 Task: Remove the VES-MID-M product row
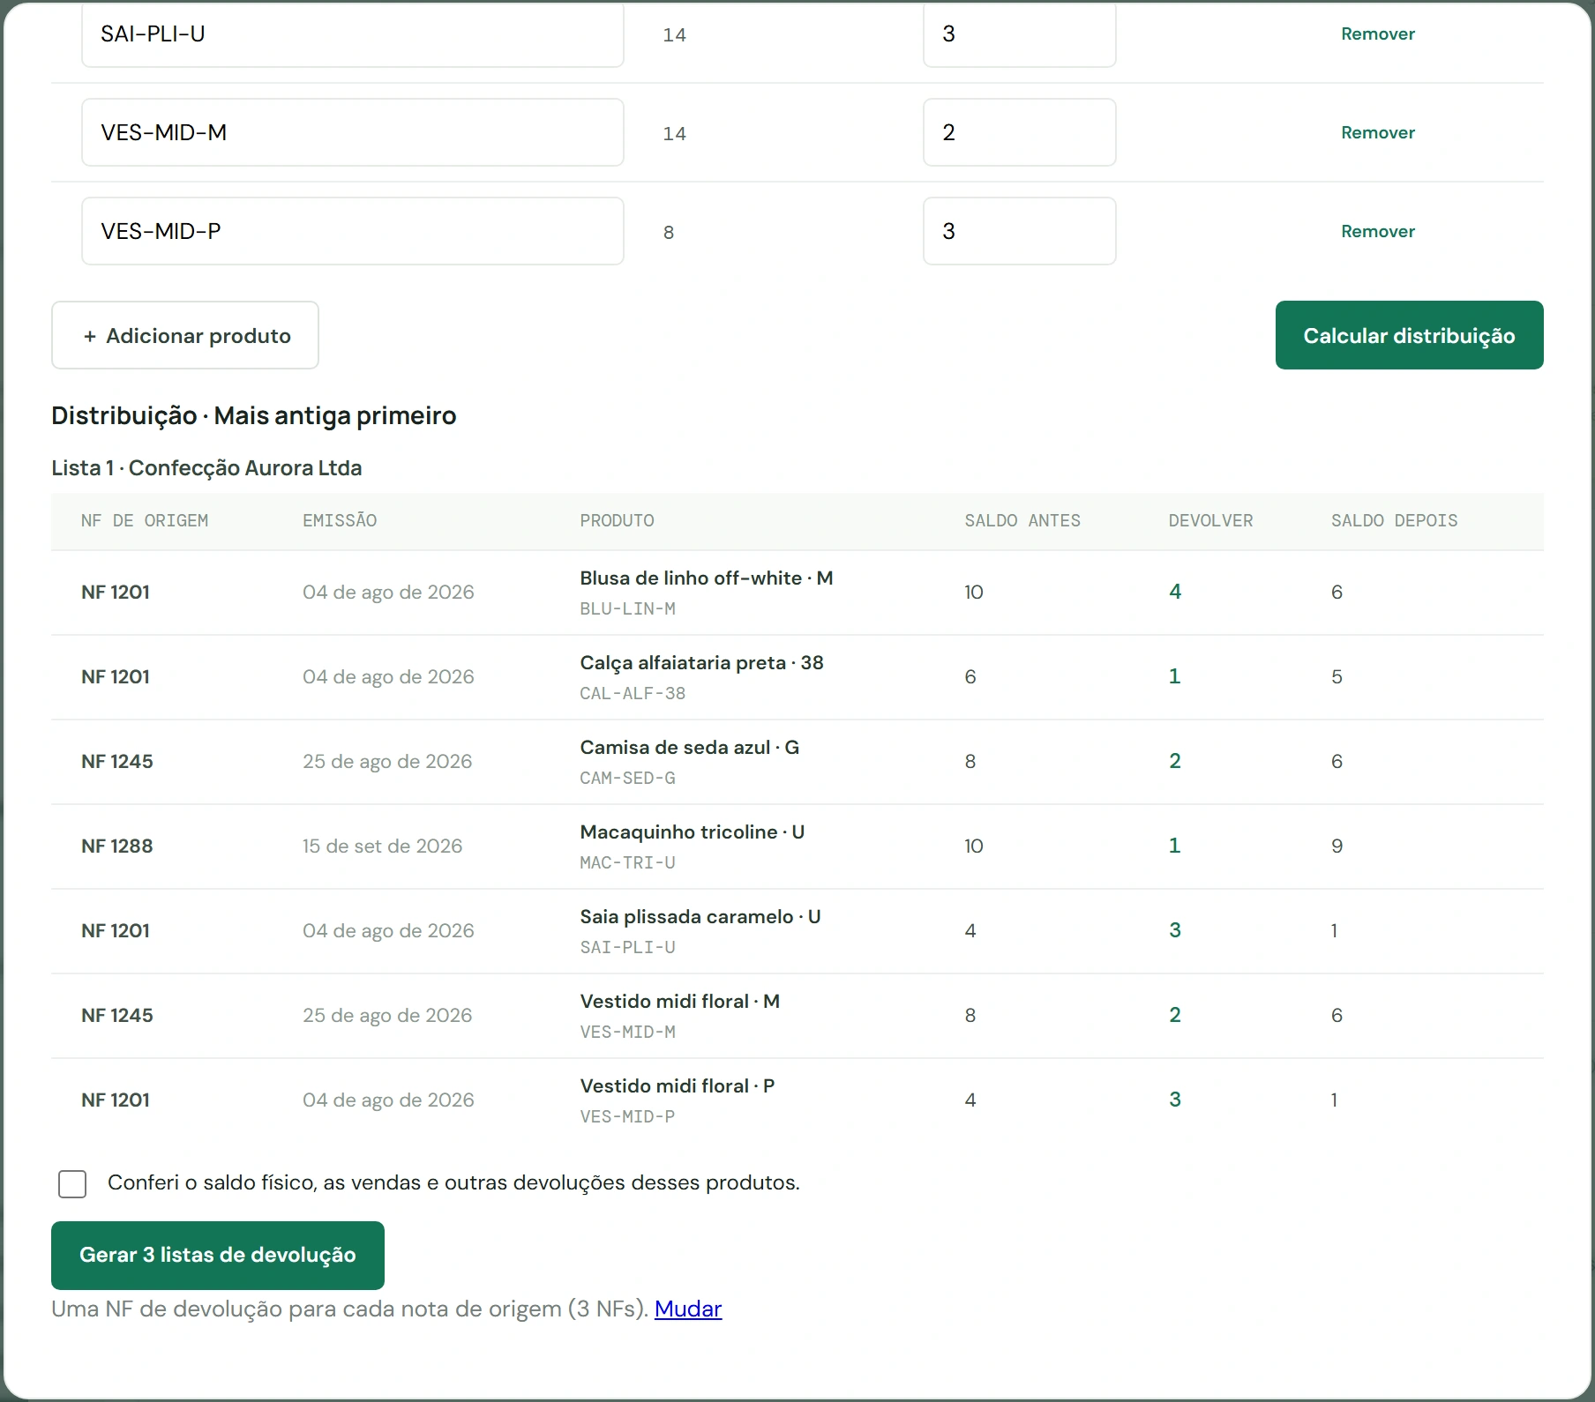click(1377, 132)
